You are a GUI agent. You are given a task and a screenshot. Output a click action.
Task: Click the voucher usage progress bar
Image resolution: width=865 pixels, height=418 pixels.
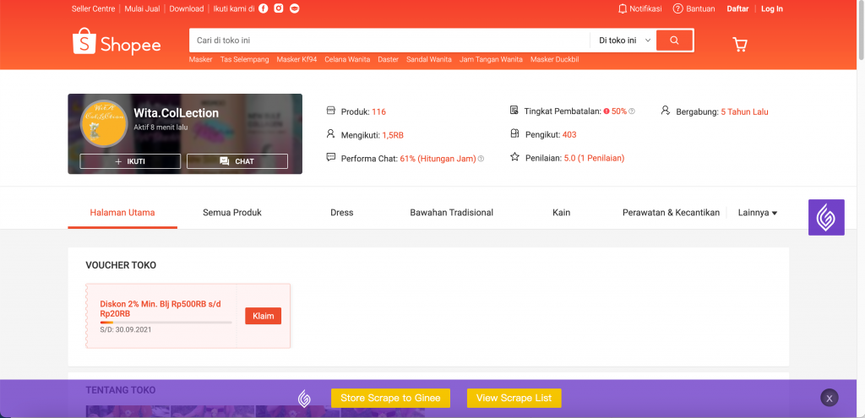coord(166,323)
